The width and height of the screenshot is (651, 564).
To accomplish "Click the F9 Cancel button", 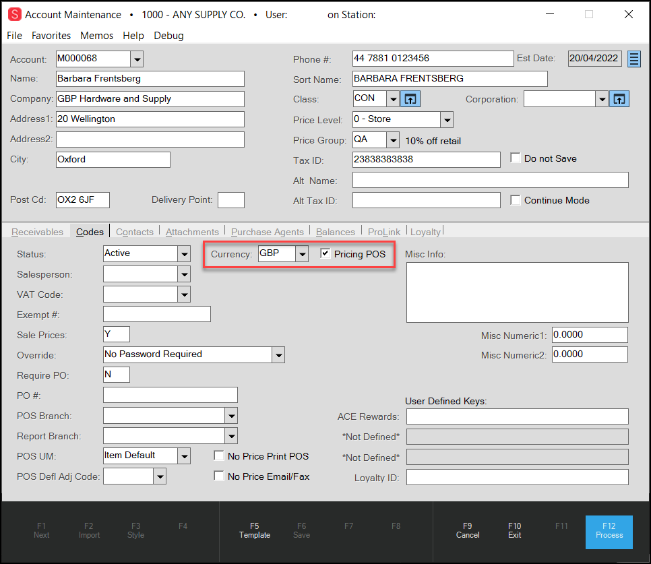I will 468,530.
